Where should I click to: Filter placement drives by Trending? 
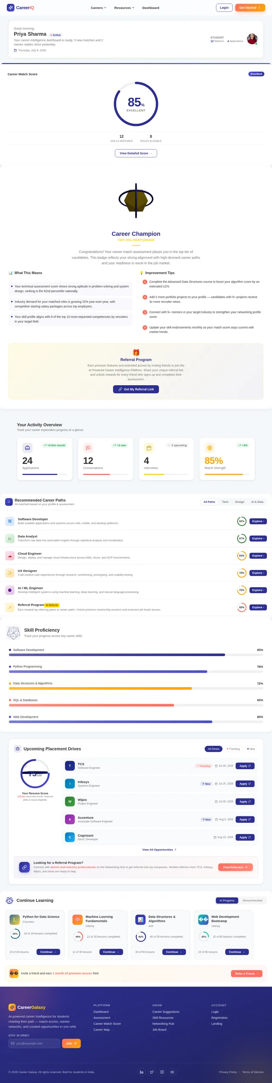pos(233,749)
